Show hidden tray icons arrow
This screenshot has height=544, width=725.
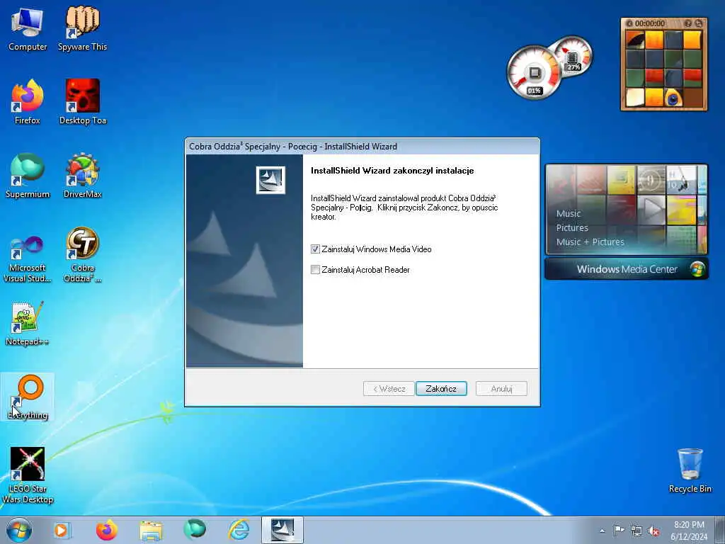[x=602, y=531]
